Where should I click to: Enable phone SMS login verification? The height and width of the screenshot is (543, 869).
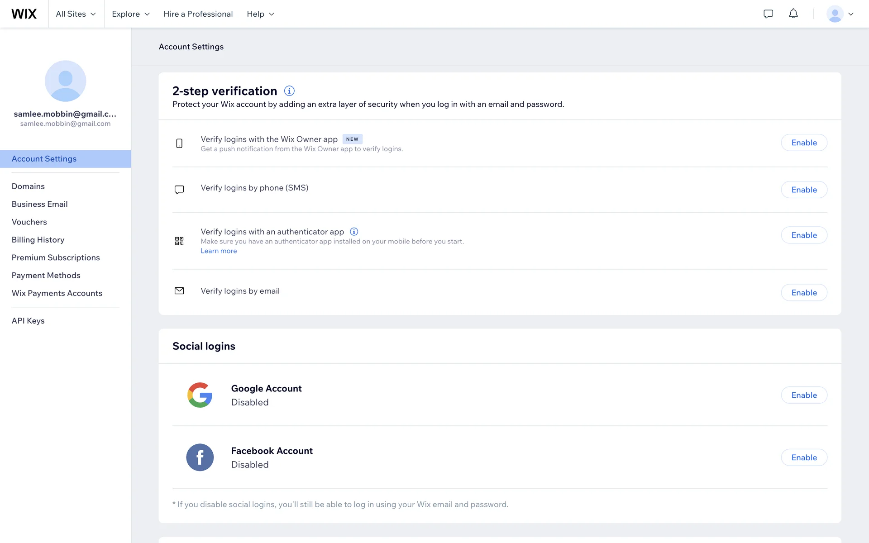coord(804,190)
